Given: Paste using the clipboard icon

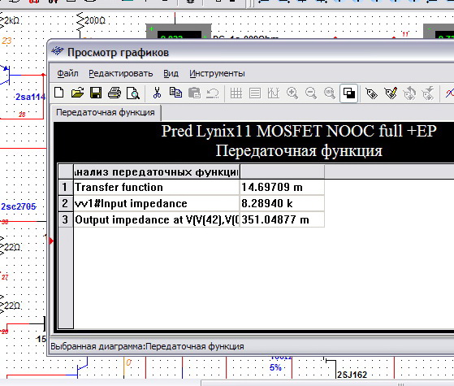Looking at the screenshot, I should pos(194,93).
